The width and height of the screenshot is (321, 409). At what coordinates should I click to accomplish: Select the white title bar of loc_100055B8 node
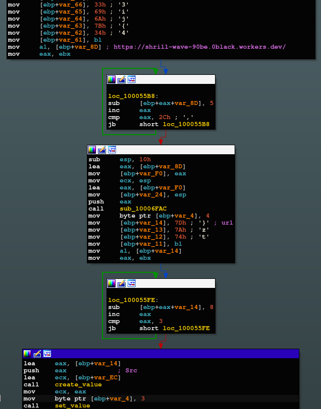(161, 79)
